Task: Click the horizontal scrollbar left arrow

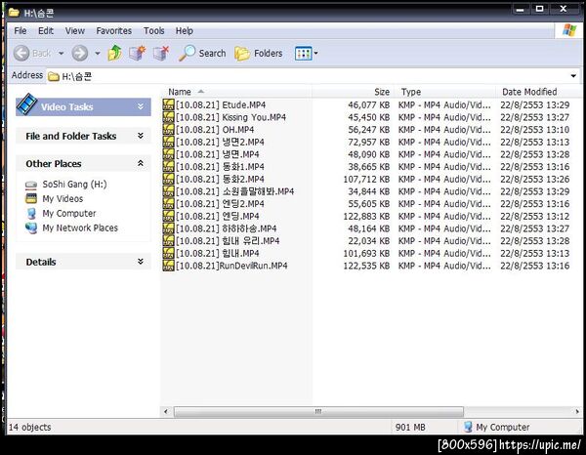Action: (x=166, y=411)
